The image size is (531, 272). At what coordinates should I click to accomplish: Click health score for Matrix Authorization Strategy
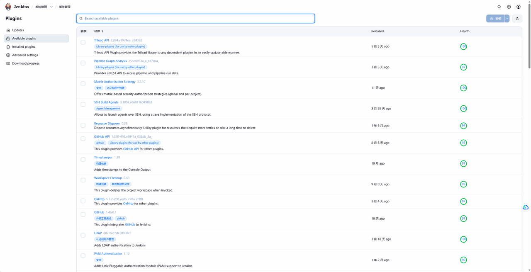tap(463, 88)
